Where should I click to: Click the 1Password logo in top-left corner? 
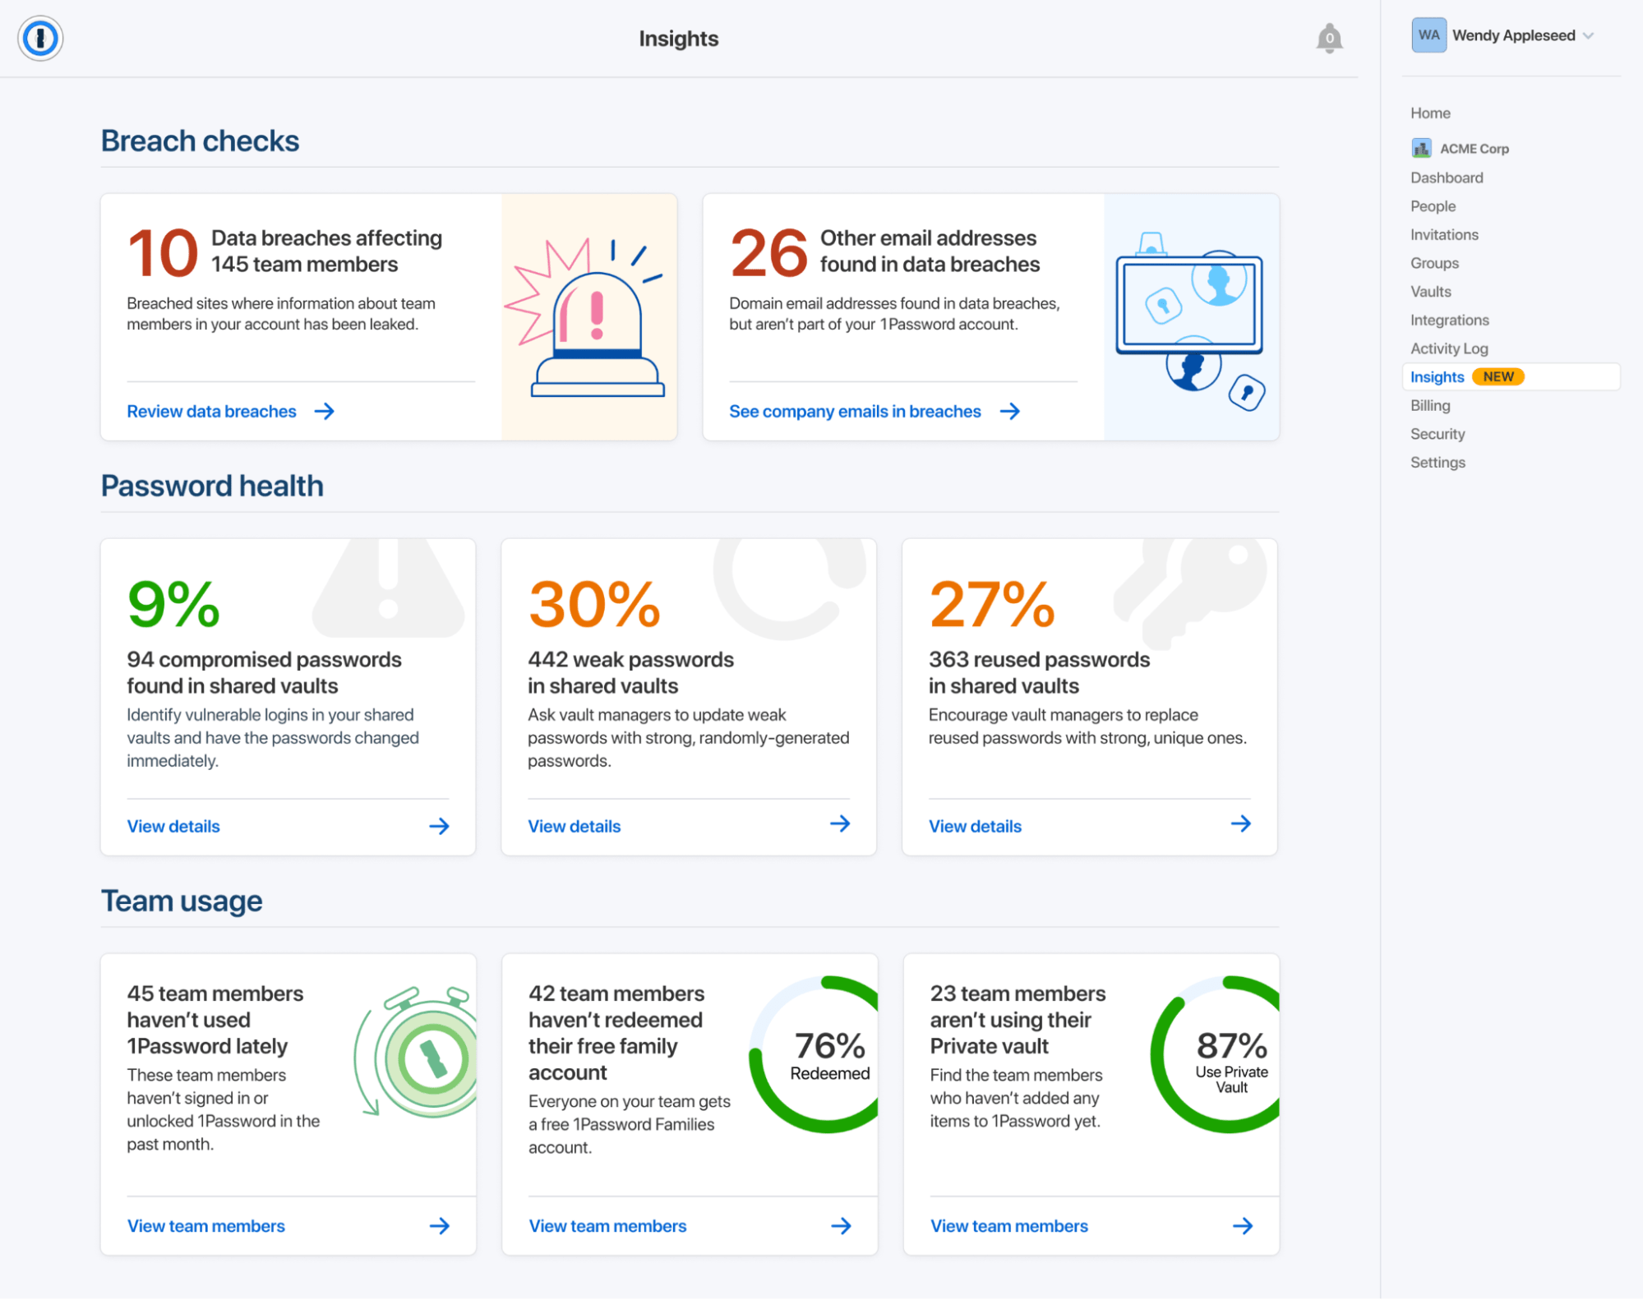[x=40, y=37]
